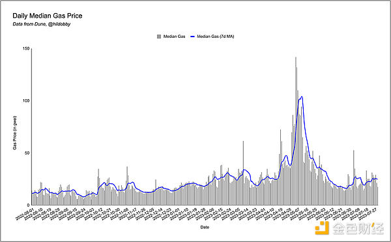391x242 pixels.
Task: Click the Data from Dune, @hildobby subtitle
Action: tap(42, 24)
